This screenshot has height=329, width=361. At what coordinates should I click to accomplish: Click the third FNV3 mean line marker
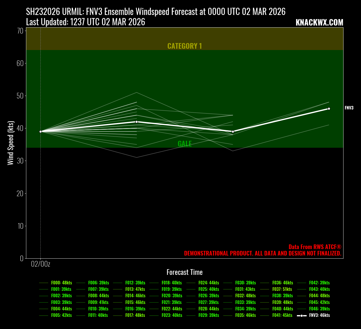click(233, 131)
